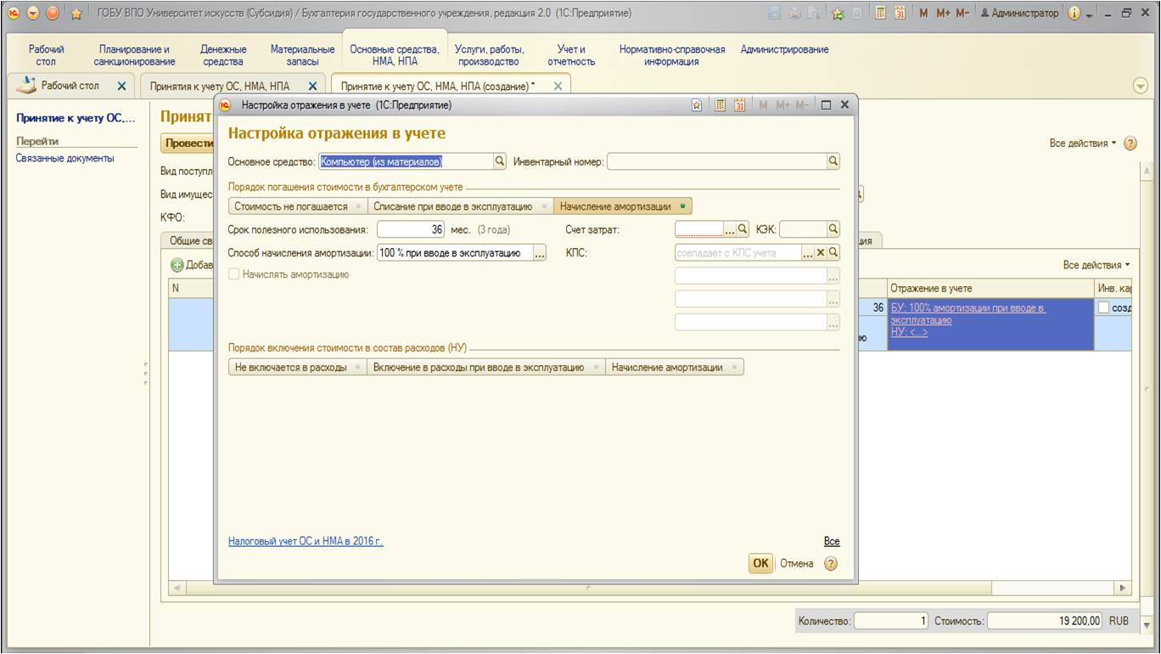Tick the Начислять амортизацию checkbox
This screenshot has width=1161, height=654.
(x=234, y=274)
